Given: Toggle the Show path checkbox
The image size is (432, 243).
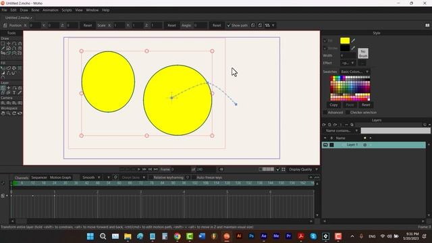Looking at the screenshot, I should click(228, 25).
